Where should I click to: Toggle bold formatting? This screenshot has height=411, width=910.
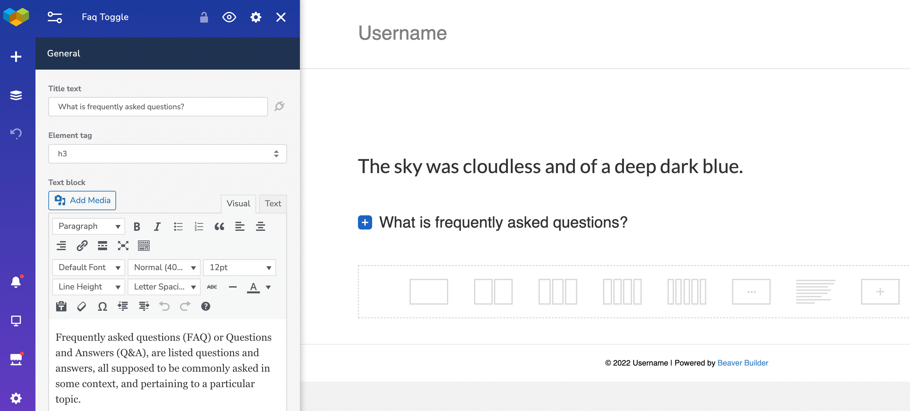pyautogui.click(x=137, y=226)
